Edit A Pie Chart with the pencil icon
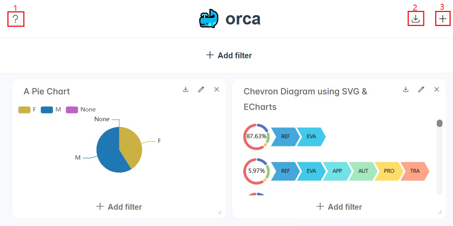Viewport: 453px width, 226px height. point(201,89)
